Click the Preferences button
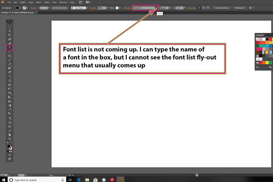 [240, 8]
